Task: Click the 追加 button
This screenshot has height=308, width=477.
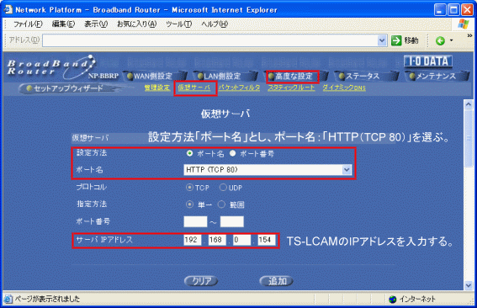Action: coord(276,281)
